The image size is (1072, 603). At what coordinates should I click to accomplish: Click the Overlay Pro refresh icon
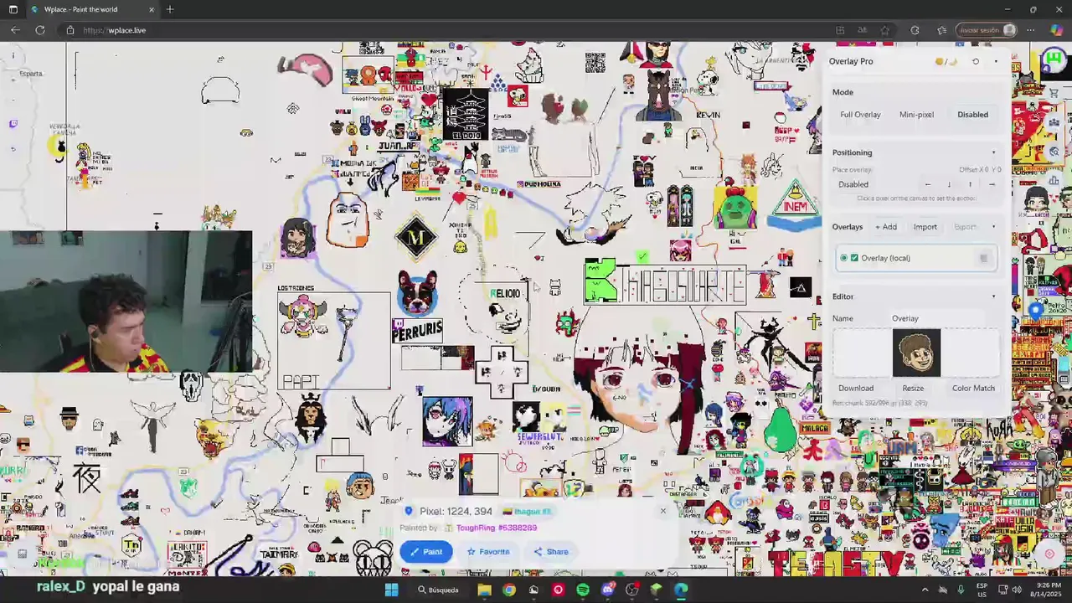[976, 61]
